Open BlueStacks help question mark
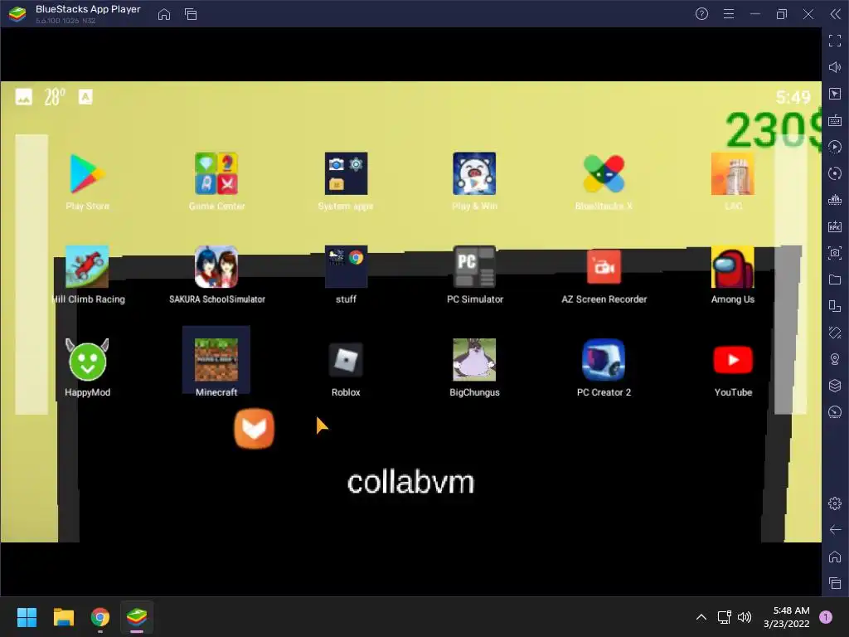This screenshot has height=637, width=849. tap(701, 14)
